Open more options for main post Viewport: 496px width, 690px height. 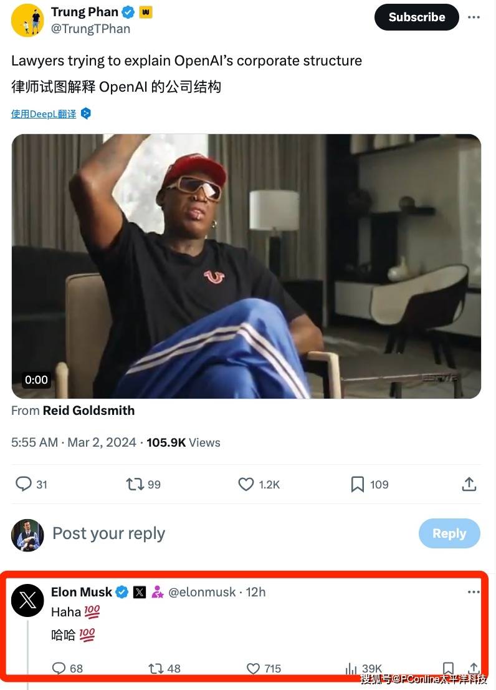[474, 17]
